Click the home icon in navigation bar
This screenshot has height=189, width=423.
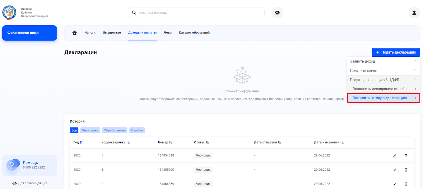[74, 33]
